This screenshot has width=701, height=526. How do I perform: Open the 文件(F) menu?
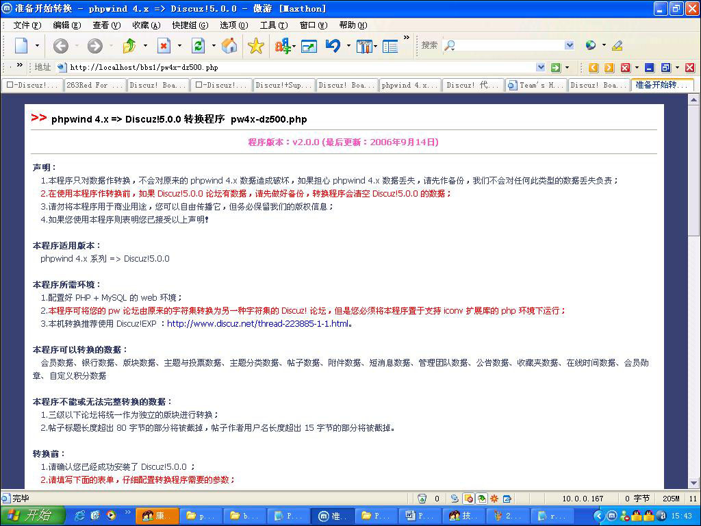click(x=27, y=25)
